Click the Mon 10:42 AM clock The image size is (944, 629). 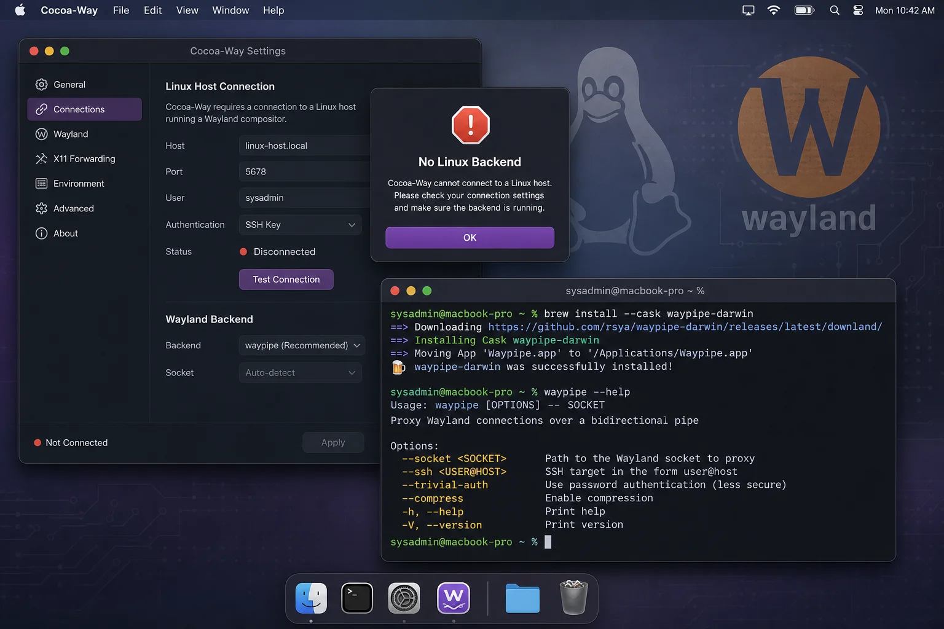pyautogui.click(x=905, y=10)
